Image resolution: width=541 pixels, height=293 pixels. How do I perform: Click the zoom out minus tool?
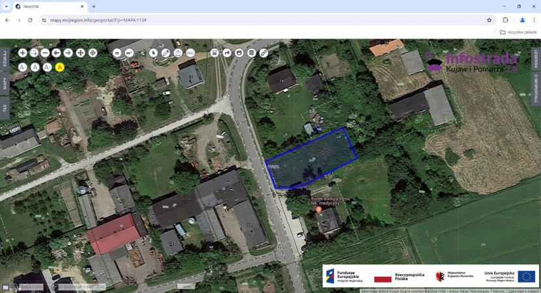point(45,53)
